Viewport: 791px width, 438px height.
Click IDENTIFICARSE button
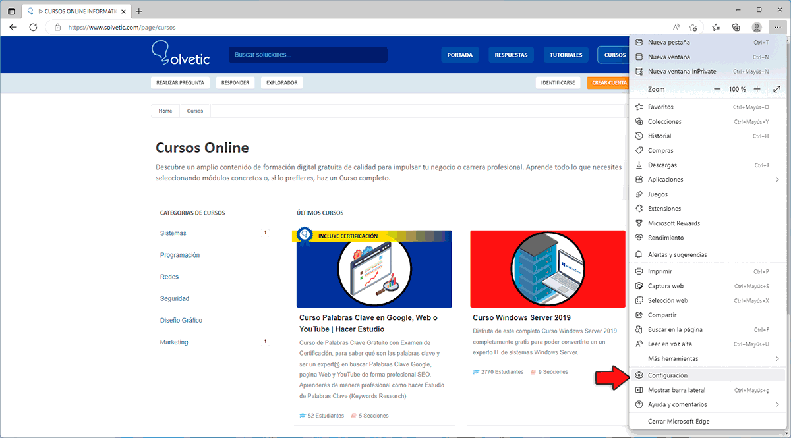pos(558,83)
